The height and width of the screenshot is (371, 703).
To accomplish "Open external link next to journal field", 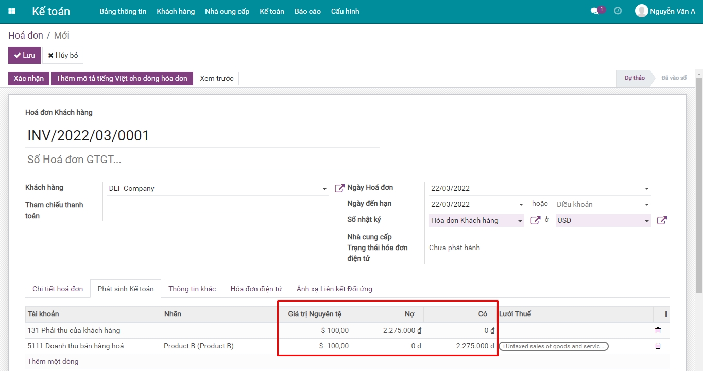I will click(x=535, y=220).
